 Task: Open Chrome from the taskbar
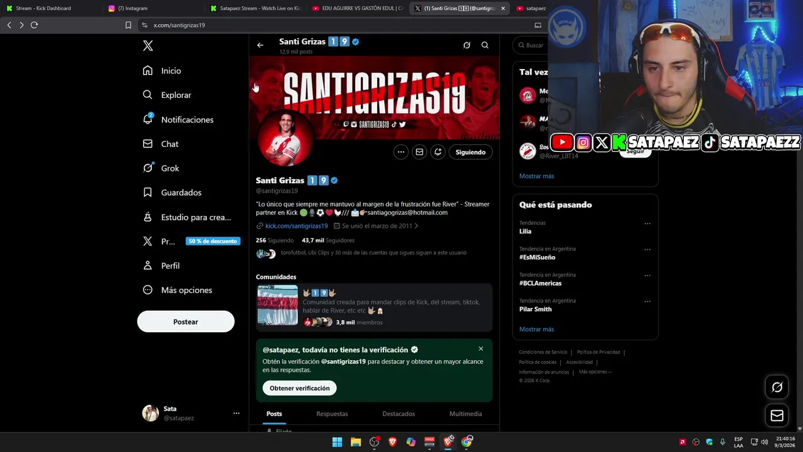(x=467, y=442)
